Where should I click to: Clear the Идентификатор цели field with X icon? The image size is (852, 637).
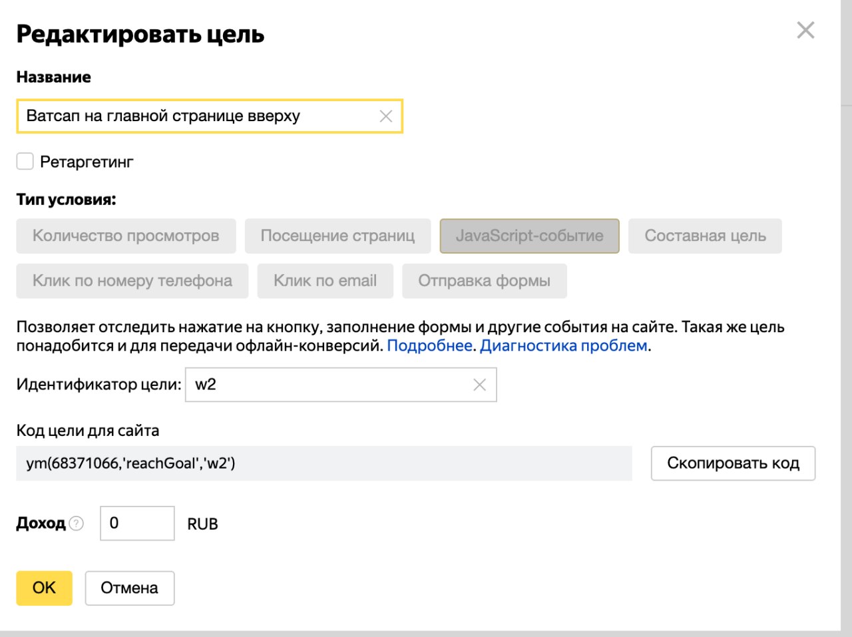click(479, 385)
